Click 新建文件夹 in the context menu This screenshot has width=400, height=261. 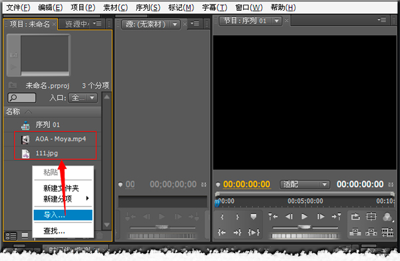61,188
